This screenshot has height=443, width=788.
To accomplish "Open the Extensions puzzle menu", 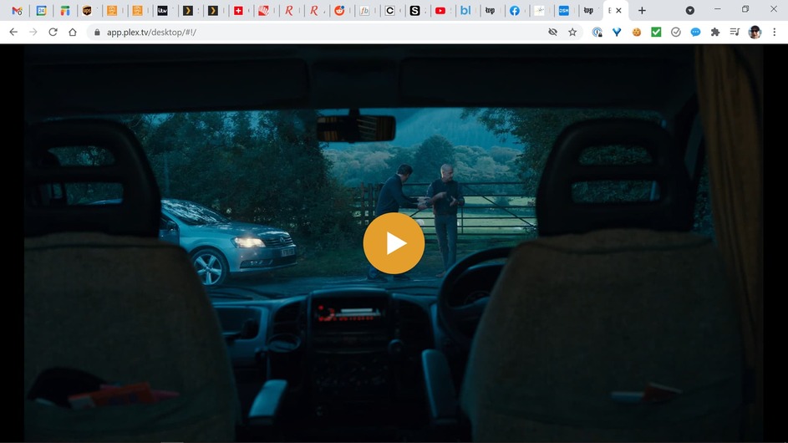I will click(x=715, y=33).
